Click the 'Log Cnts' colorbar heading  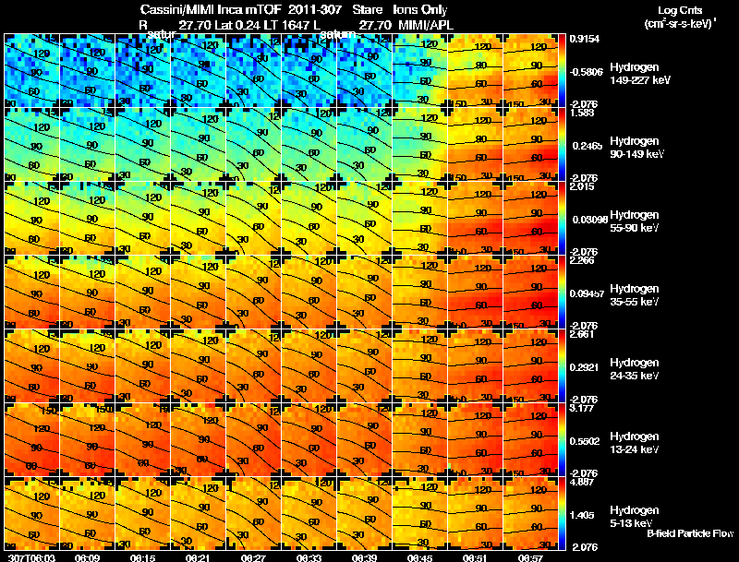point(680,10)
